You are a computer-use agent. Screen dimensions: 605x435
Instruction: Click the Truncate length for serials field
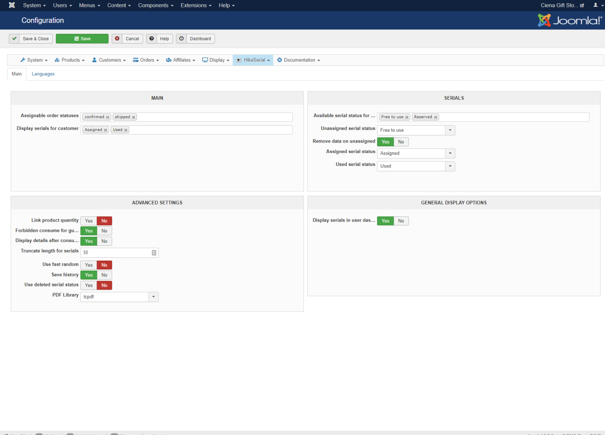(120, 253)
